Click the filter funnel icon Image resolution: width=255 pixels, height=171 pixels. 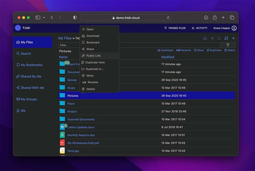coord(228,45)
